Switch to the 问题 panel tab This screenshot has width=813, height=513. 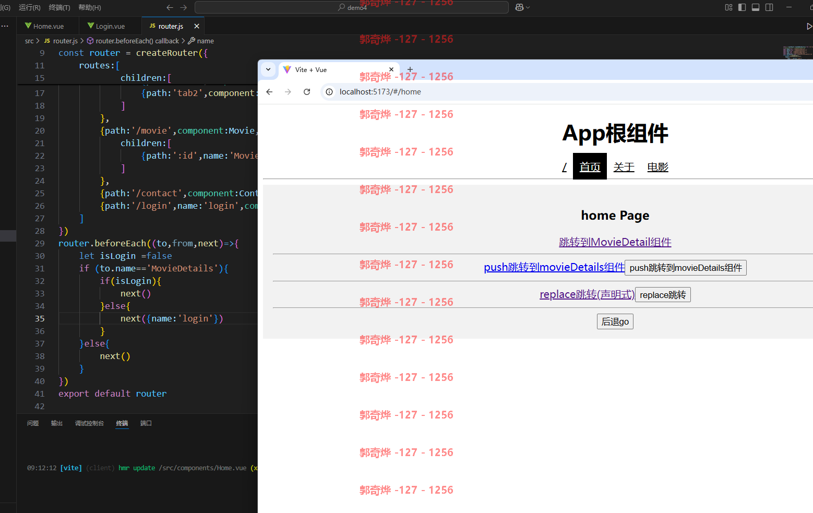(33, 423)
